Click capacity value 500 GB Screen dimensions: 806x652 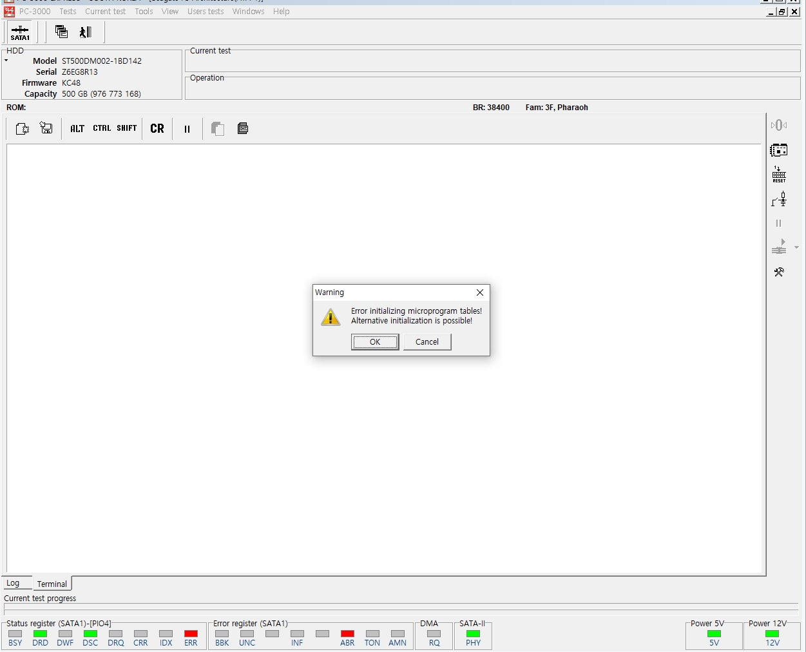(x=101, y=94)
